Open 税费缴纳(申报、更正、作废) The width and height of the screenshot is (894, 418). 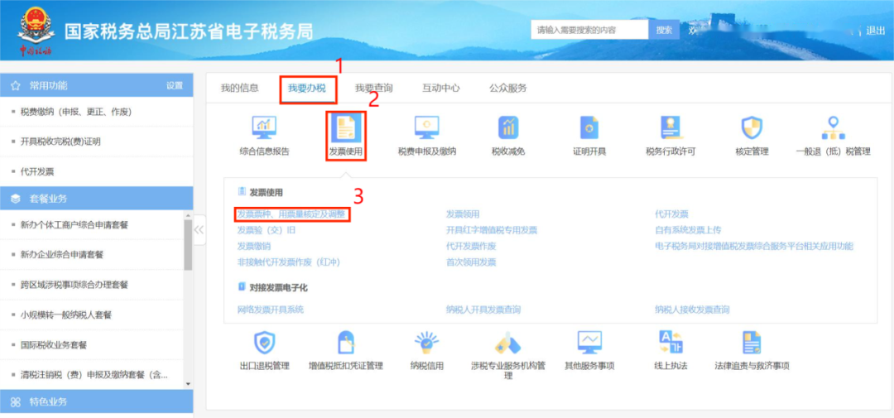(x=76, y=112)
